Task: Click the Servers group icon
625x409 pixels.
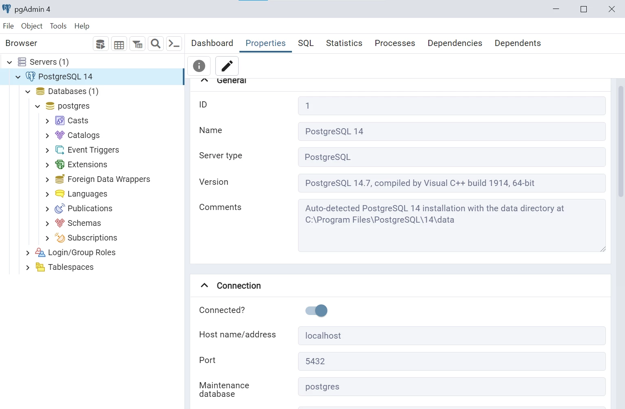Action: click(22, 62)
